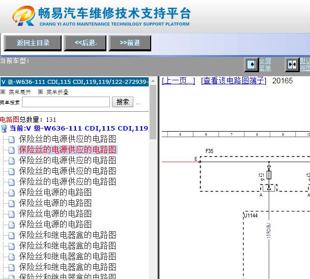Image resolution: width=310 pixels, height=279 pixels.
Task: Click the 菜单折叠 collapse icon
Action: [x=40, y=92]
